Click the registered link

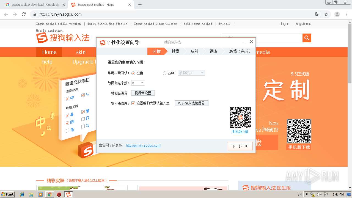click(304, 24)
